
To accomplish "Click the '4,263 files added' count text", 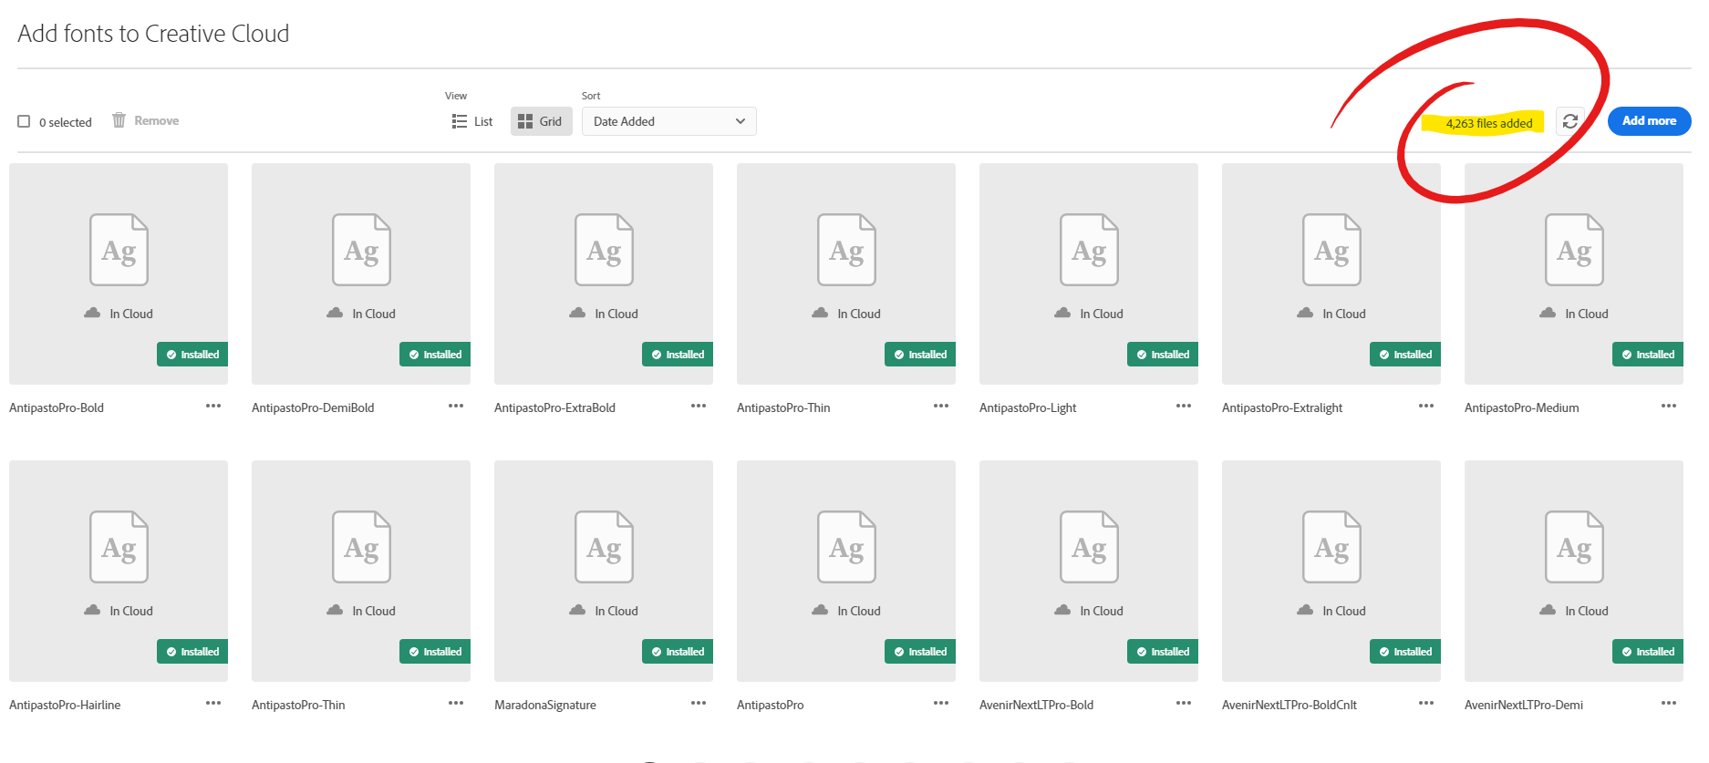I will 1489,123.
